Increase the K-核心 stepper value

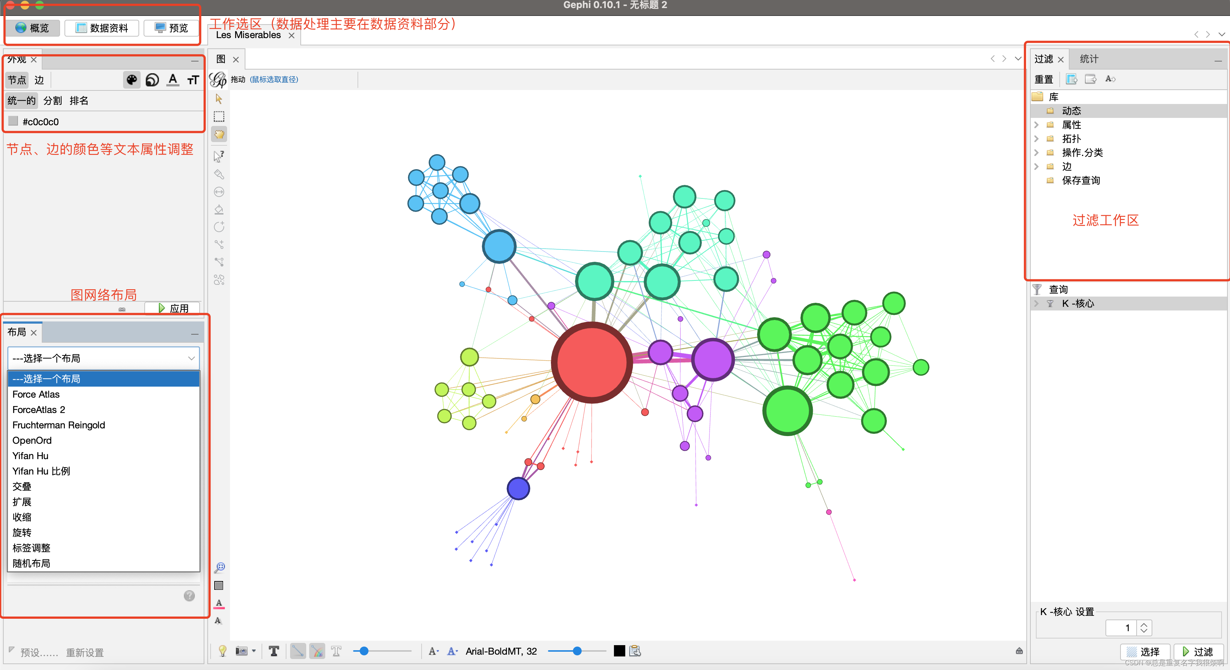(1144, 624)
